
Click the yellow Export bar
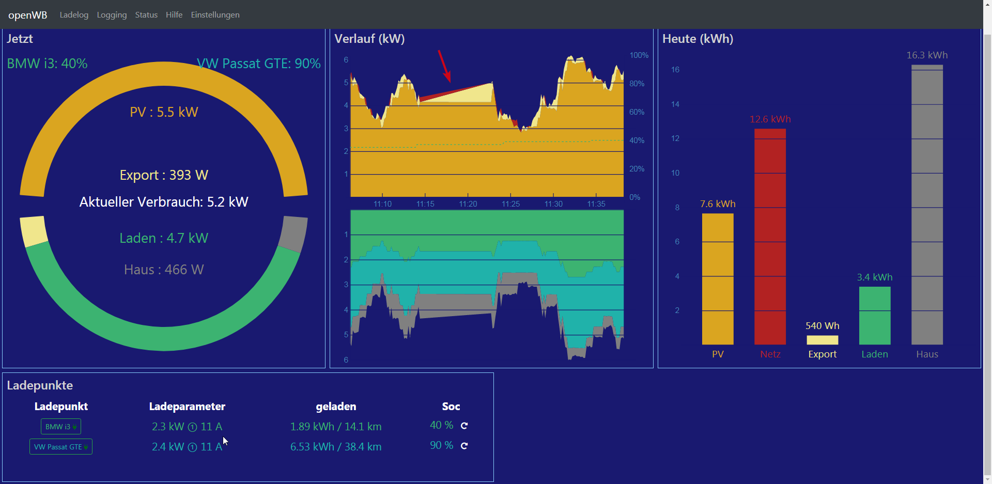click(822, 340)
